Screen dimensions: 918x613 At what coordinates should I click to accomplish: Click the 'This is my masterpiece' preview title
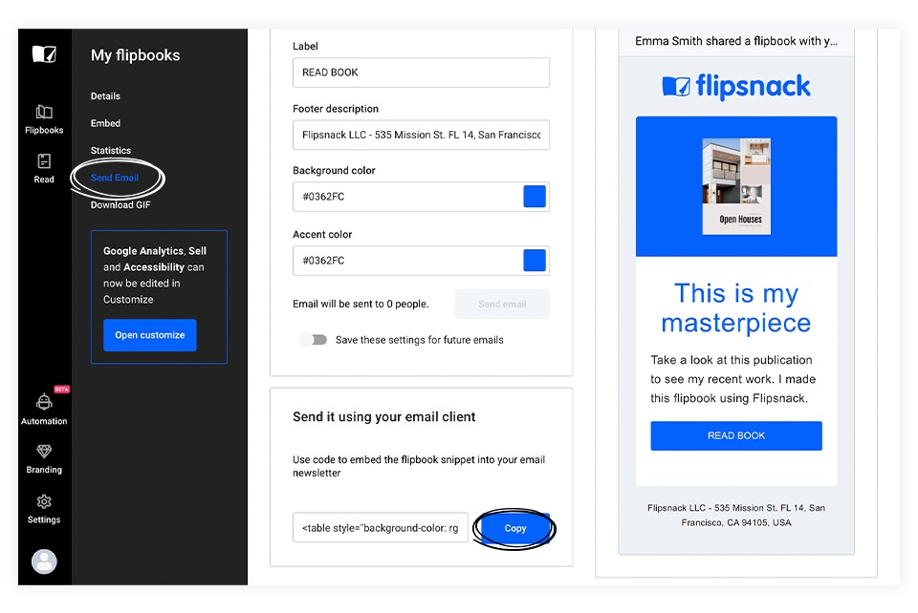click(x=736, y=308)
